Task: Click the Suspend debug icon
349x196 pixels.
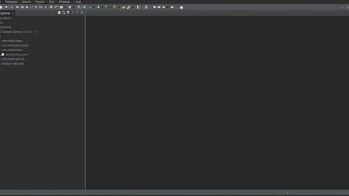Action: pos(22,7)
